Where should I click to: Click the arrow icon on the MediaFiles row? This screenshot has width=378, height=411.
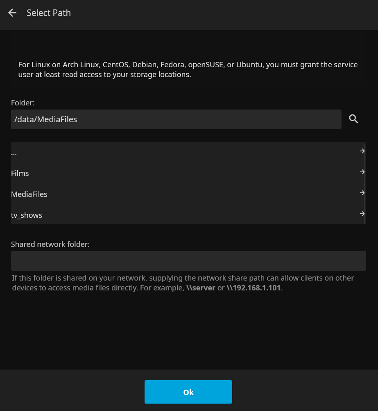(362, 193)
